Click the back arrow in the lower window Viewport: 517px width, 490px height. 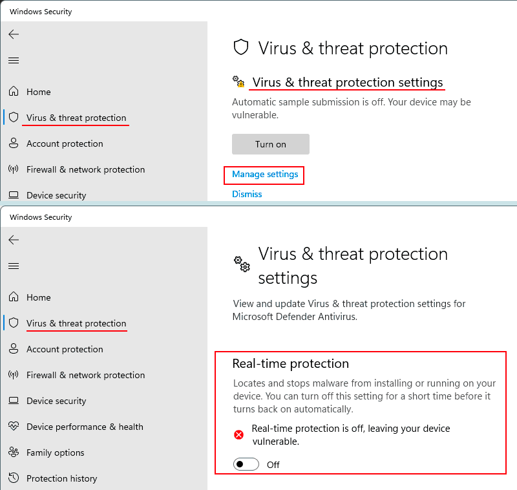(14, 240)
